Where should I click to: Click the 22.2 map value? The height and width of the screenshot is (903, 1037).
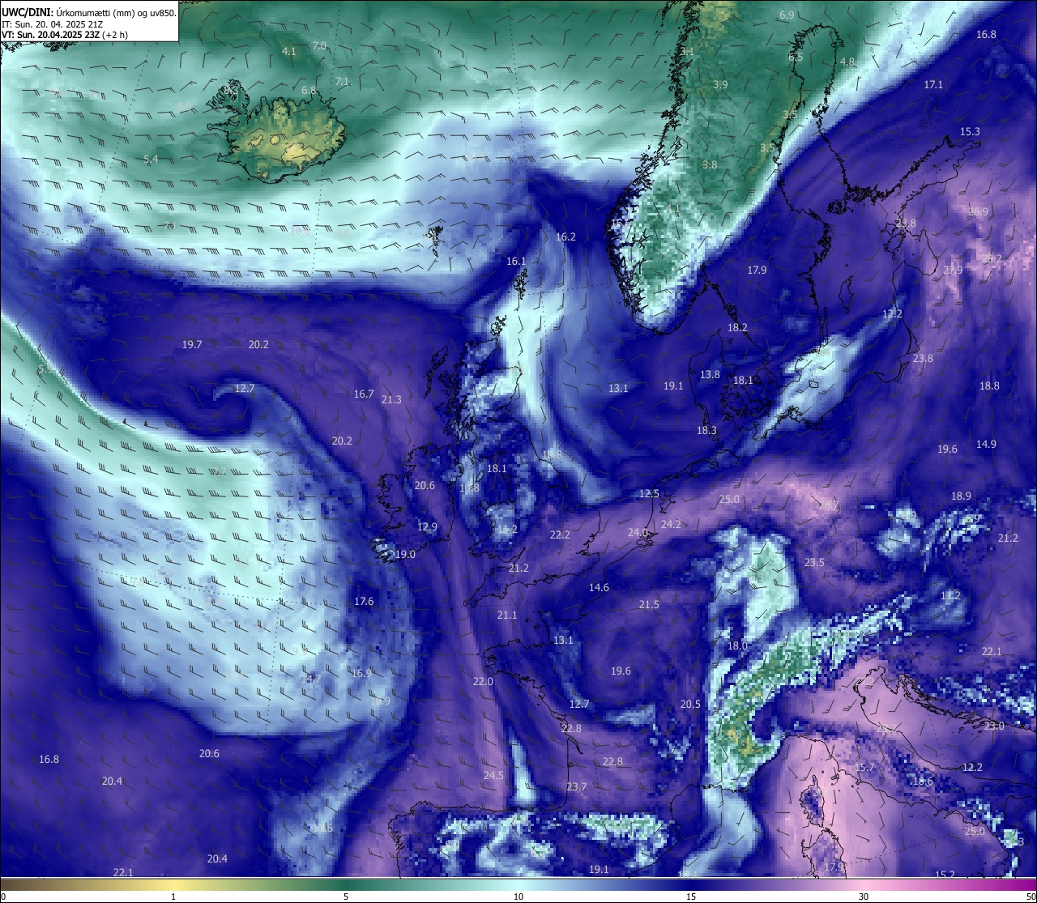[560, 535]
